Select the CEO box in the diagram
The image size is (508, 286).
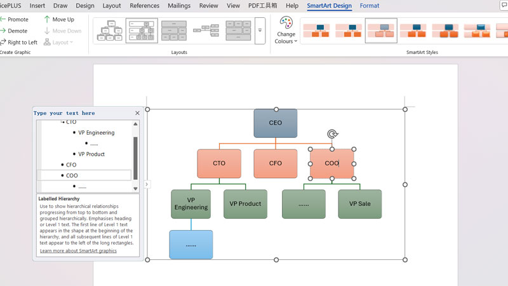276,123
